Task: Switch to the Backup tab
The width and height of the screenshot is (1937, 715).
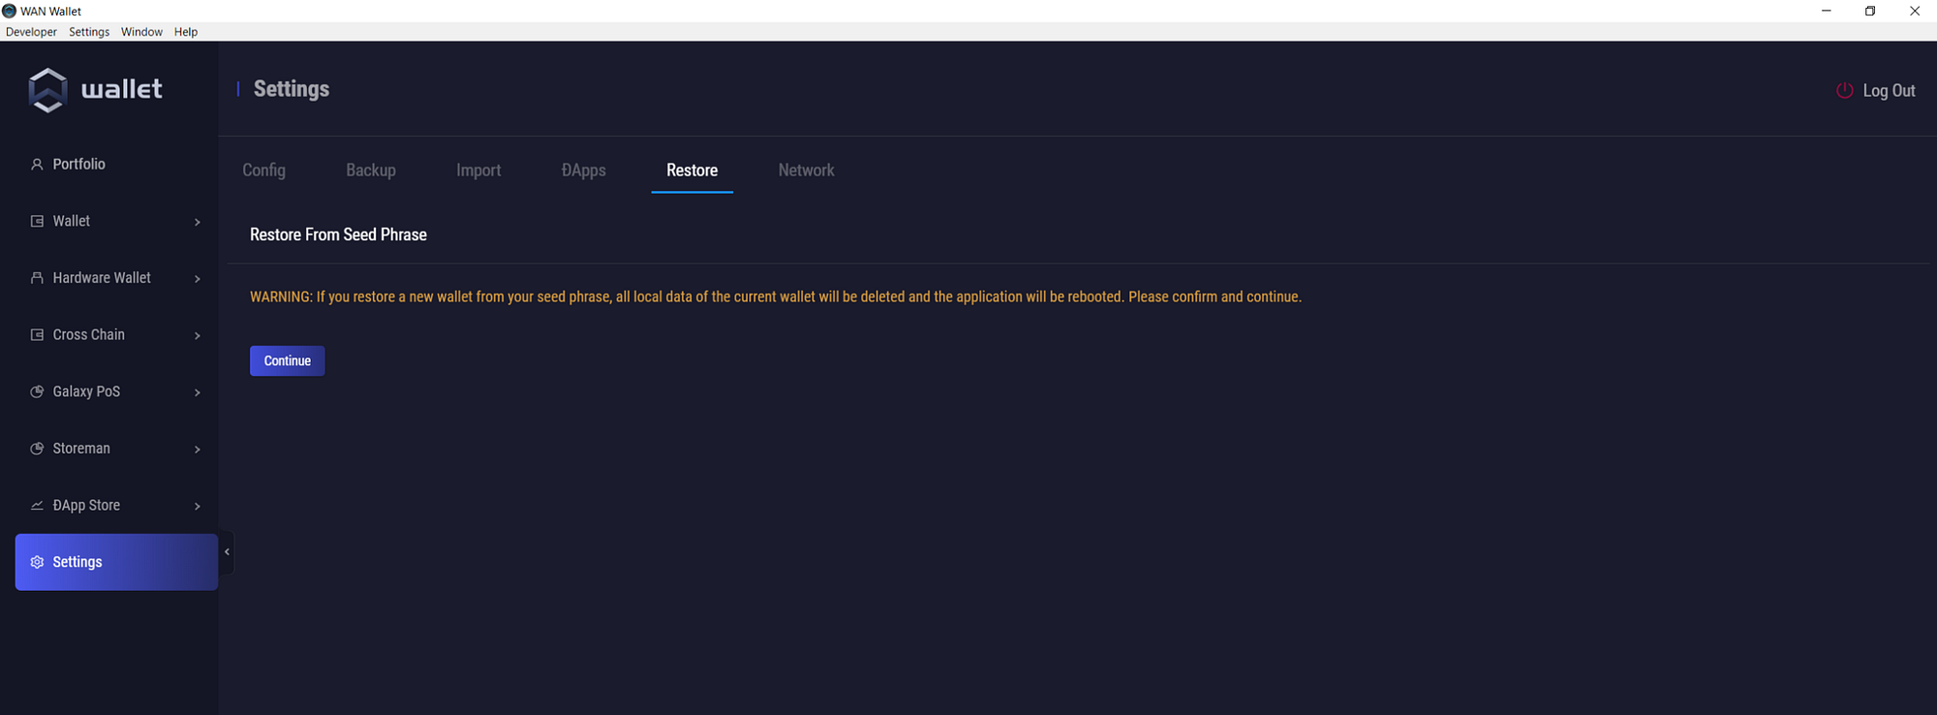Action: click(x=371, y=171)
